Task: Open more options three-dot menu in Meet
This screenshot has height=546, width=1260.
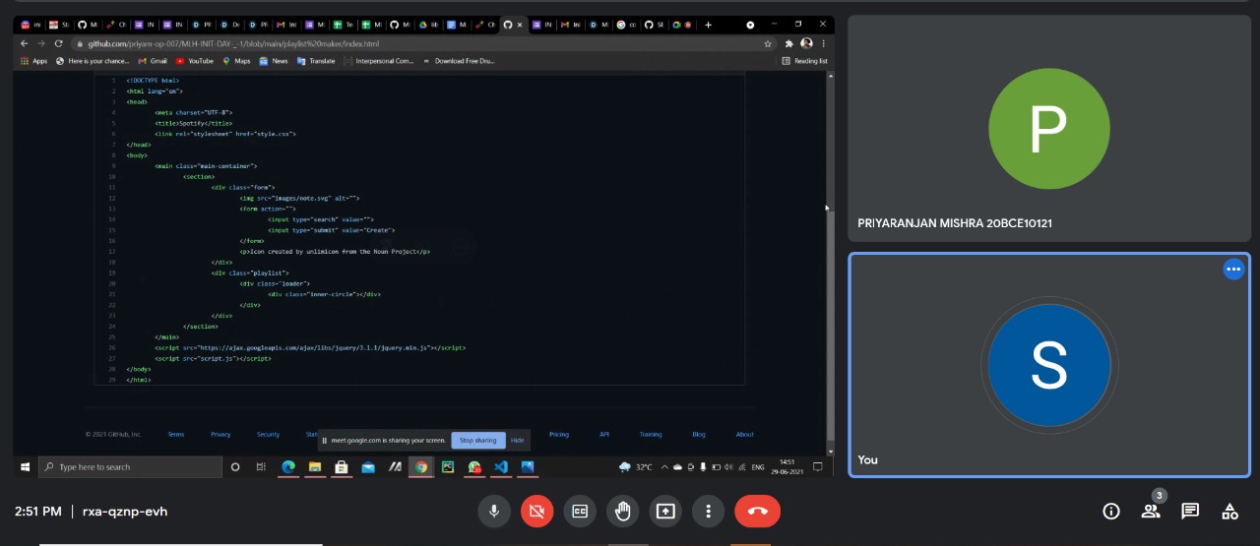Action: [x=708, y=512]
